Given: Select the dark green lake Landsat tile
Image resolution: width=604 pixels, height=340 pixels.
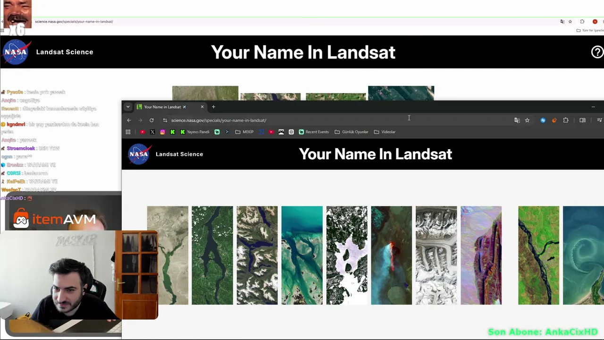Looking at the screenshot, I should (x=212, y=255).
